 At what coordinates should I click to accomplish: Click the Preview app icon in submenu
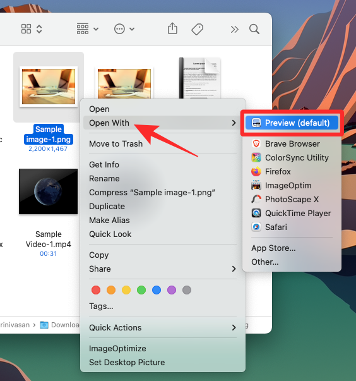point(256,123)
